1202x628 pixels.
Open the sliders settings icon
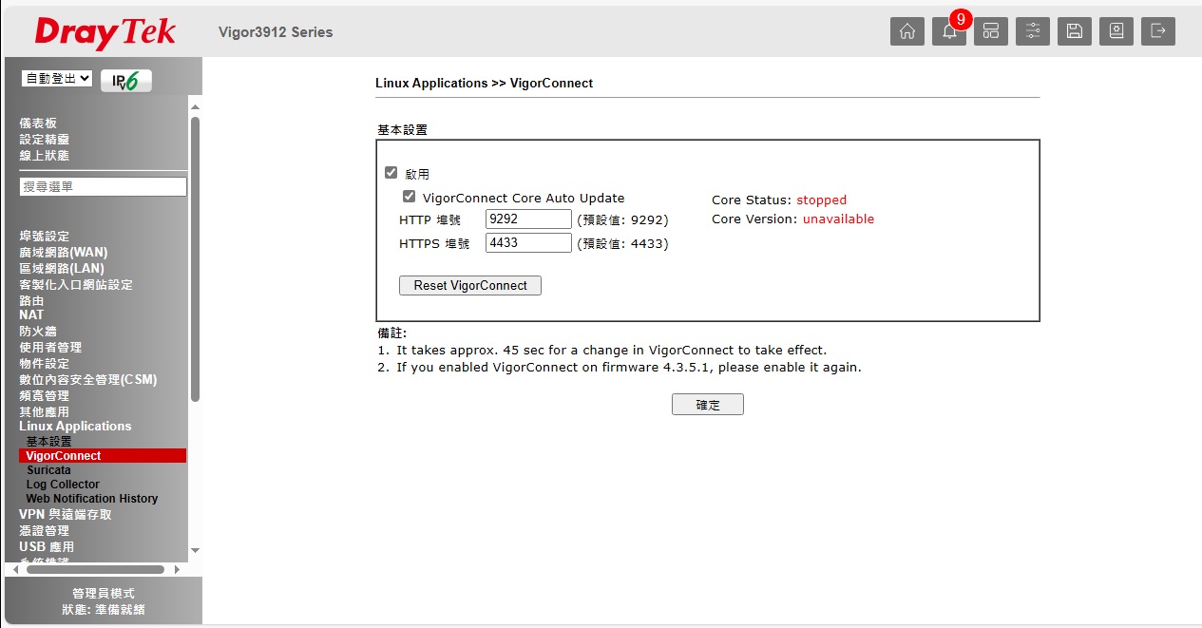click(x=1032, y=31)
